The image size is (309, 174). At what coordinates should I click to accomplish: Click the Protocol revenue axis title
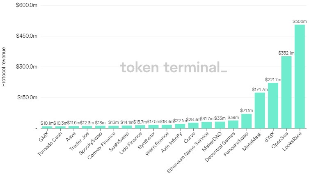[x=4, y=67]
